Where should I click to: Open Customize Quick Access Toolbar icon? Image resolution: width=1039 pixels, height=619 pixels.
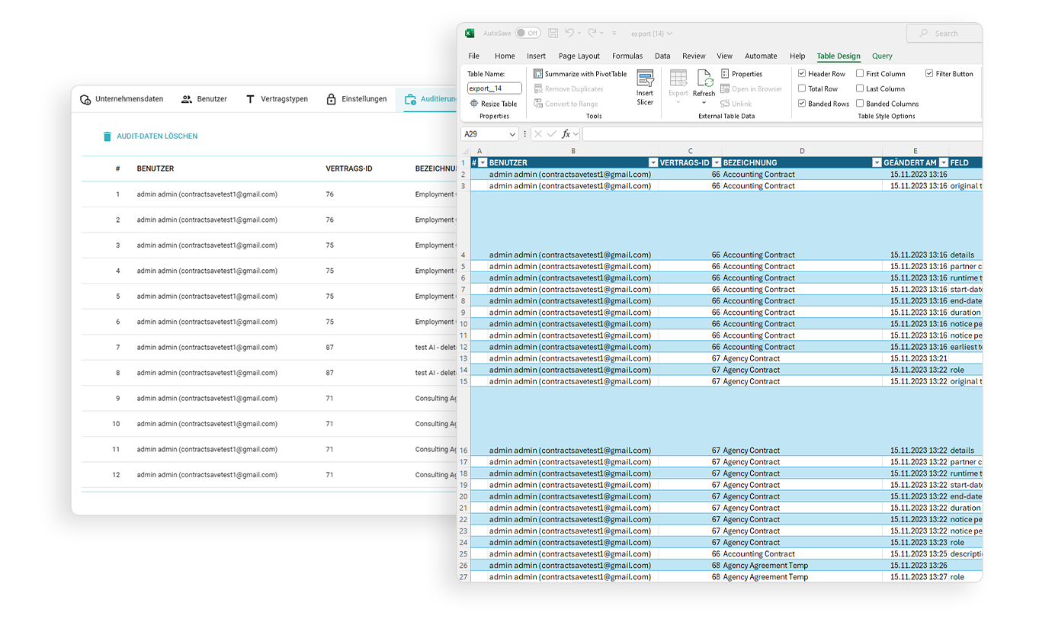tap(614, 34)
